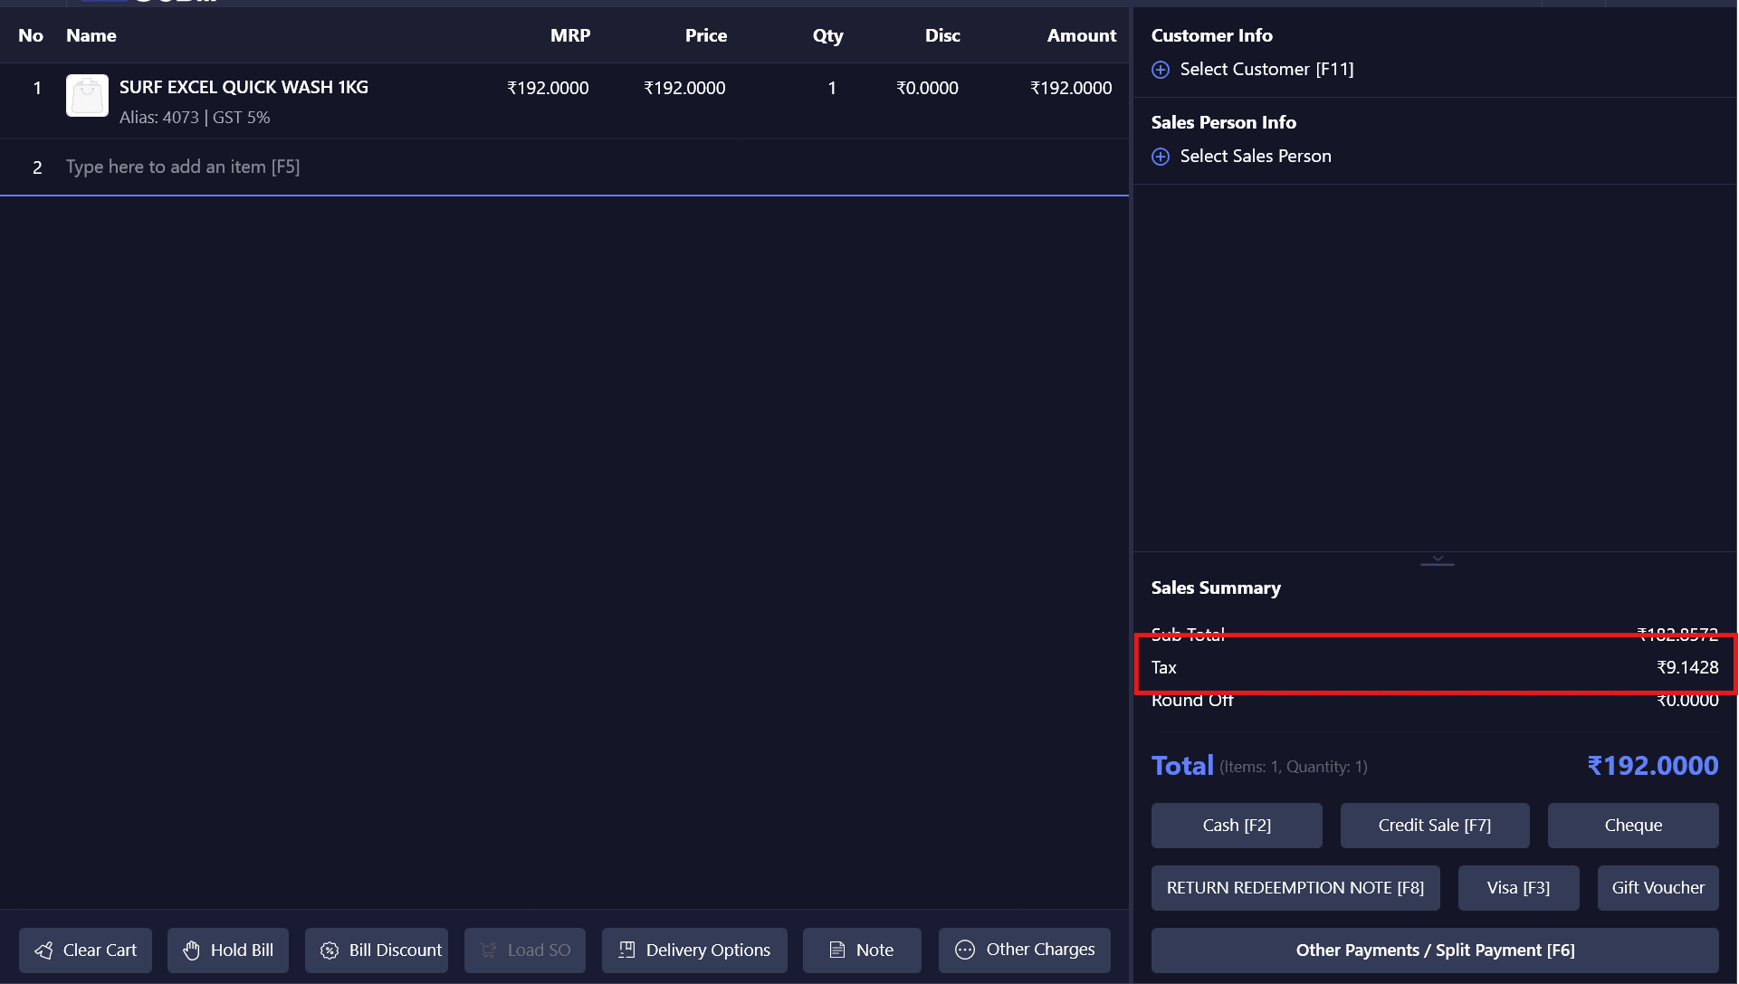
Task: Open Other Payments / Split Payment
Action: pos(1434,951)
